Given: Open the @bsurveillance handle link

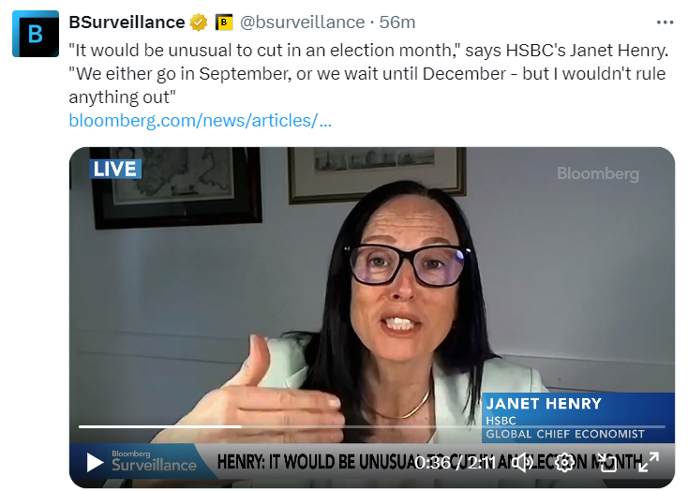Looking at the screenshot, I should [x=303, y=22].
